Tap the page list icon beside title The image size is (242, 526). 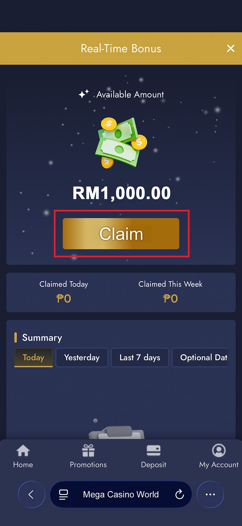pos(63,495)
